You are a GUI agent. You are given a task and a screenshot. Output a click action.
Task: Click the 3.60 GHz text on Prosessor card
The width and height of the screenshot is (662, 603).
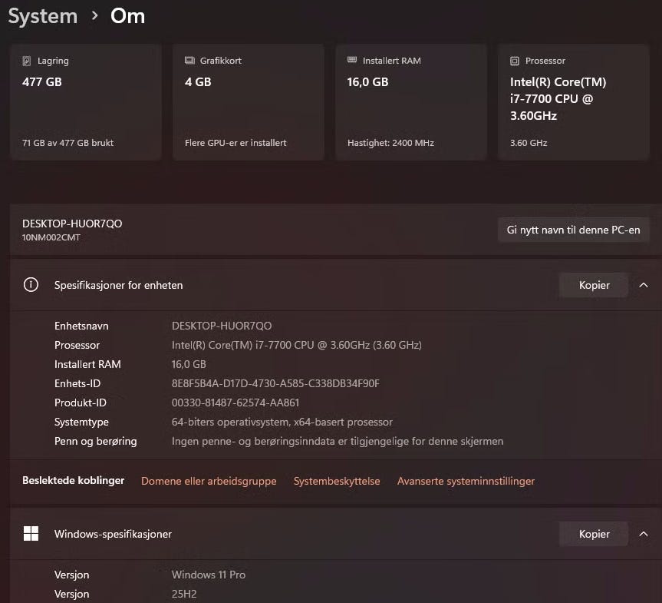pyautogui.click(x=529, y=143)
